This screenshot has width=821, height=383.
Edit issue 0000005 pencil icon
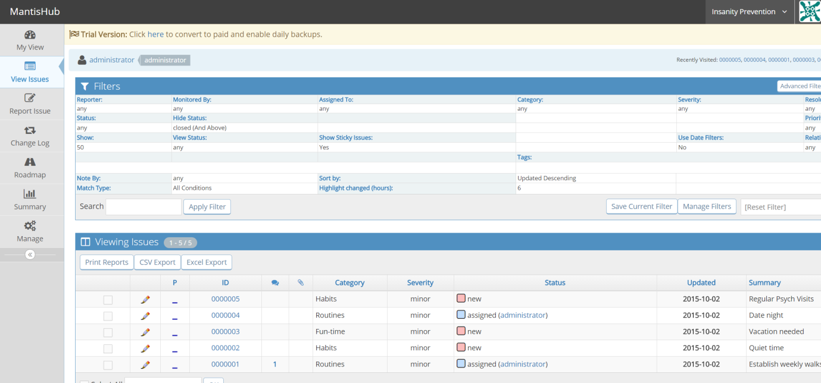pyautogui.click(x=145, y=299)
